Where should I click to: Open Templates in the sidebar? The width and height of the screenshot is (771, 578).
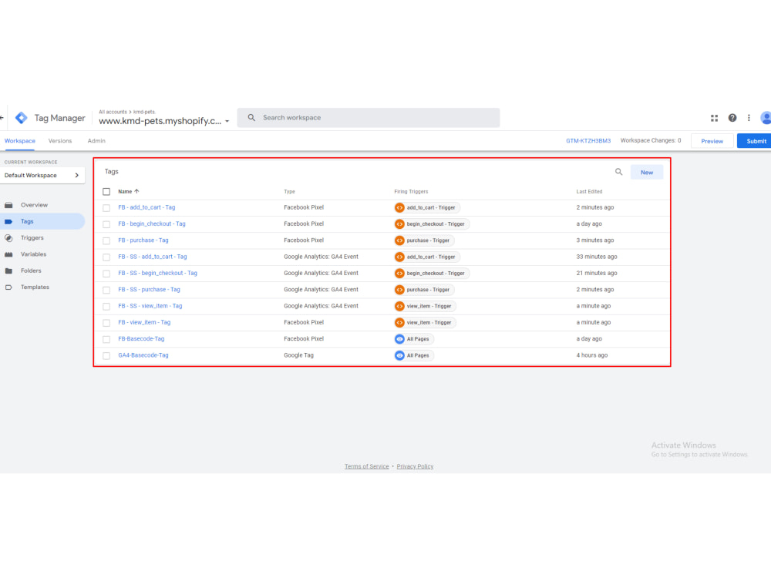click(35, 287)
